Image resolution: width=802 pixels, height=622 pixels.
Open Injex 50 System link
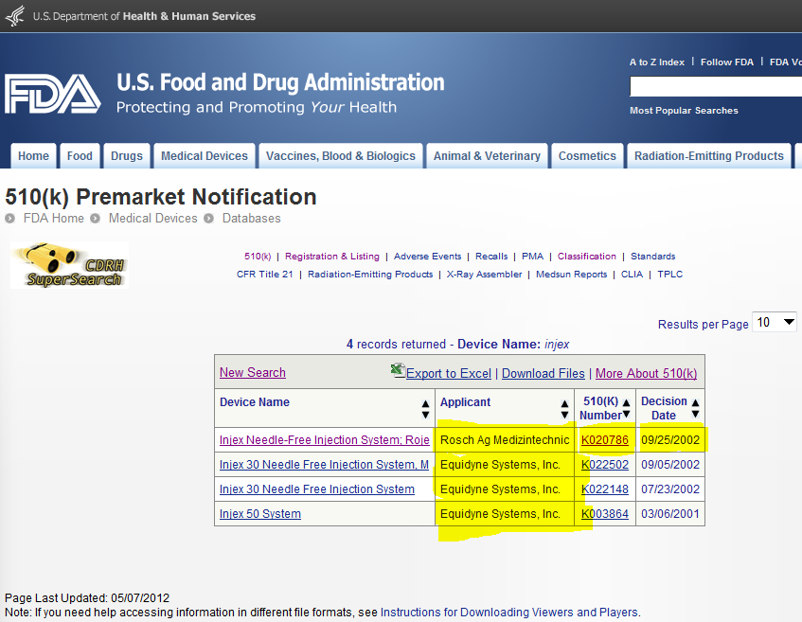(259, 513)
